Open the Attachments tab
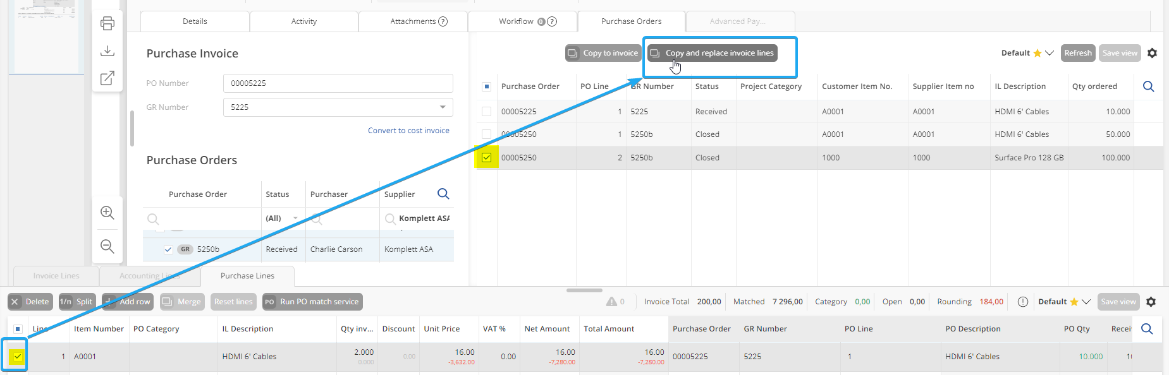The height and width of the screenshot is (375, 1169). click(413, 21)
